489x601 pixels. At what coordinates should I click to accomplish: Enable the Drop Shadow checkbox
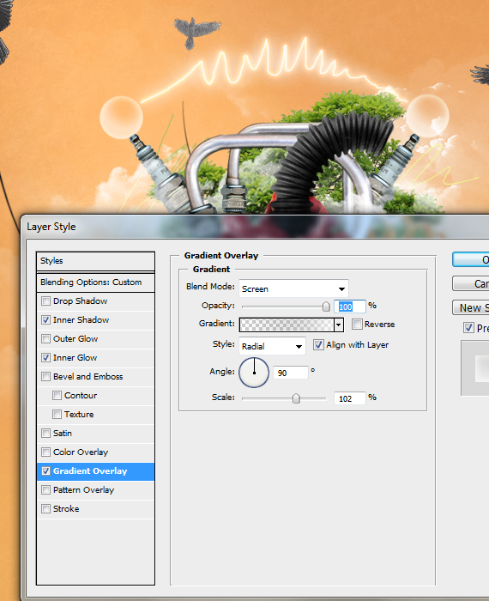click(x=46, y=300)
